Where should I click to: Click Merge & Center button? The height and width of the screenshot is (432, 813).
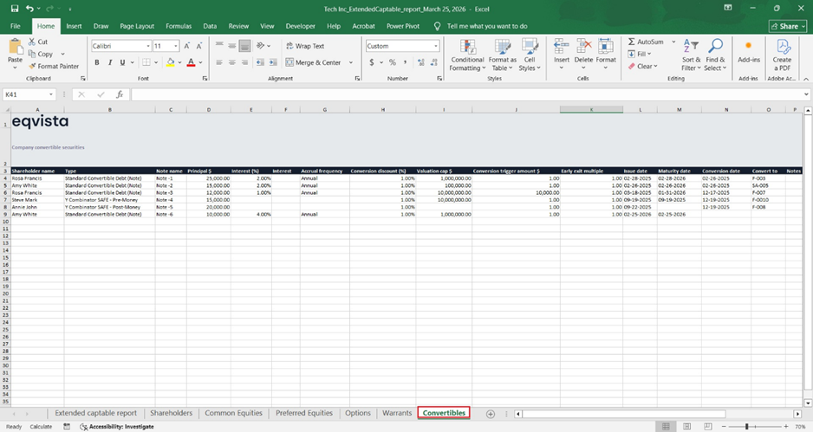click(312, 62)
